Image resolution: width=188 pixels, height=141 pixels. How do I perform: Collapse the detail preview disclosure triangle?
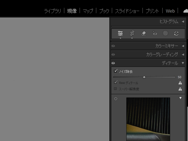[180, 98]
